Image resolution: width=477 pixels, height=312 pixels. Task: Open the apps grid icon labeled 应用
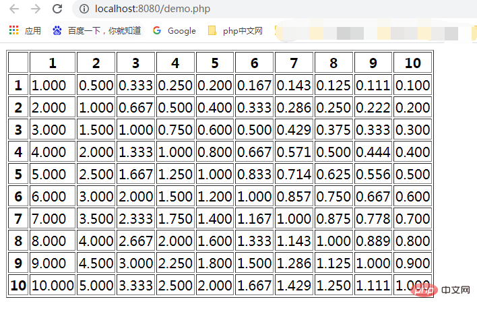click(x=13, y=30)
